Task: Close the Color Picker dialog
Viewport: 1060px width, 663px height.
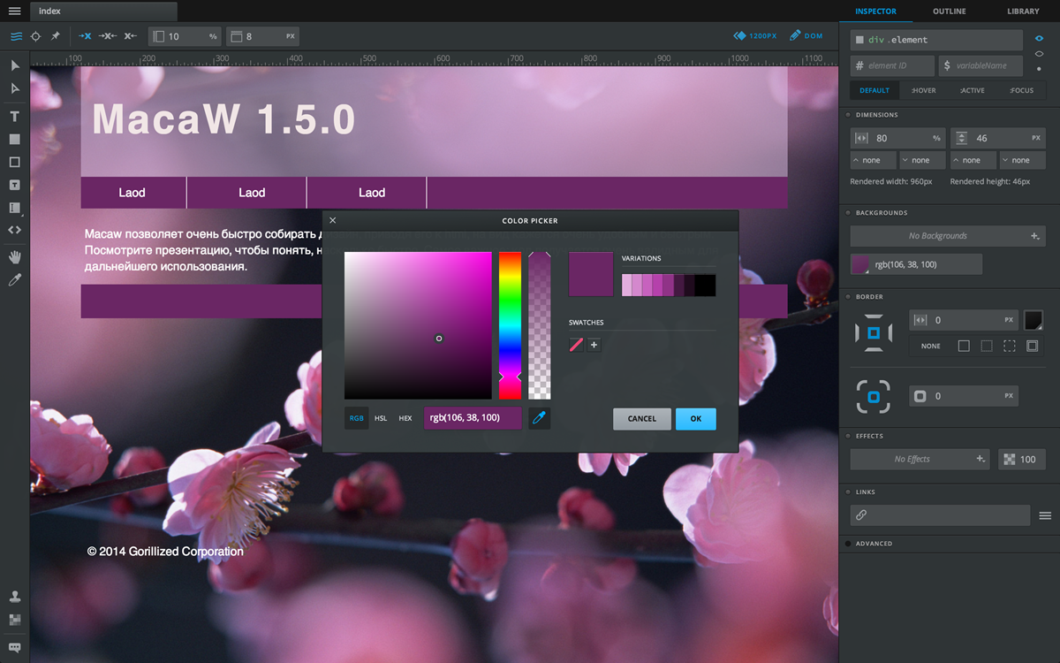Action: coord(332,220)
